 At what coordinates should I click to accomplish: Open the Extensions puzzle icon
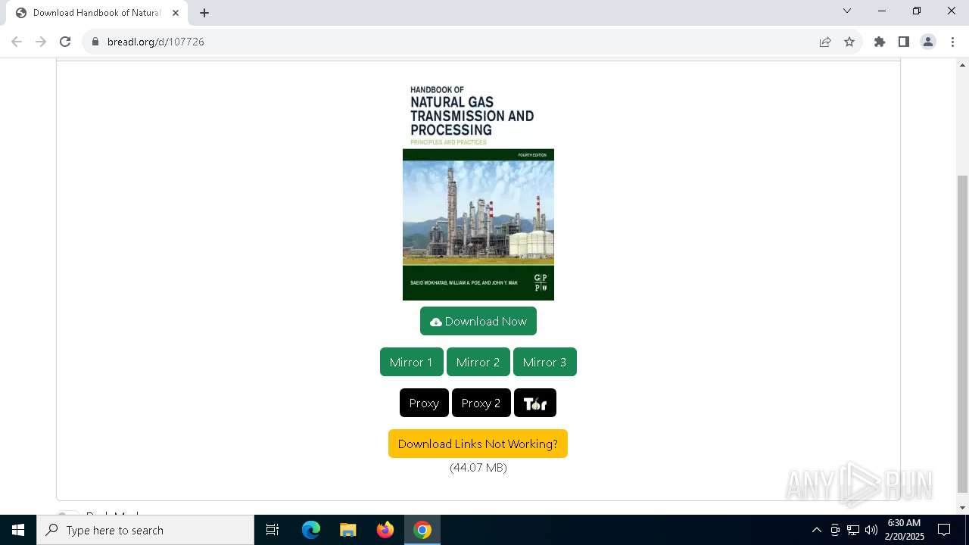880,42
